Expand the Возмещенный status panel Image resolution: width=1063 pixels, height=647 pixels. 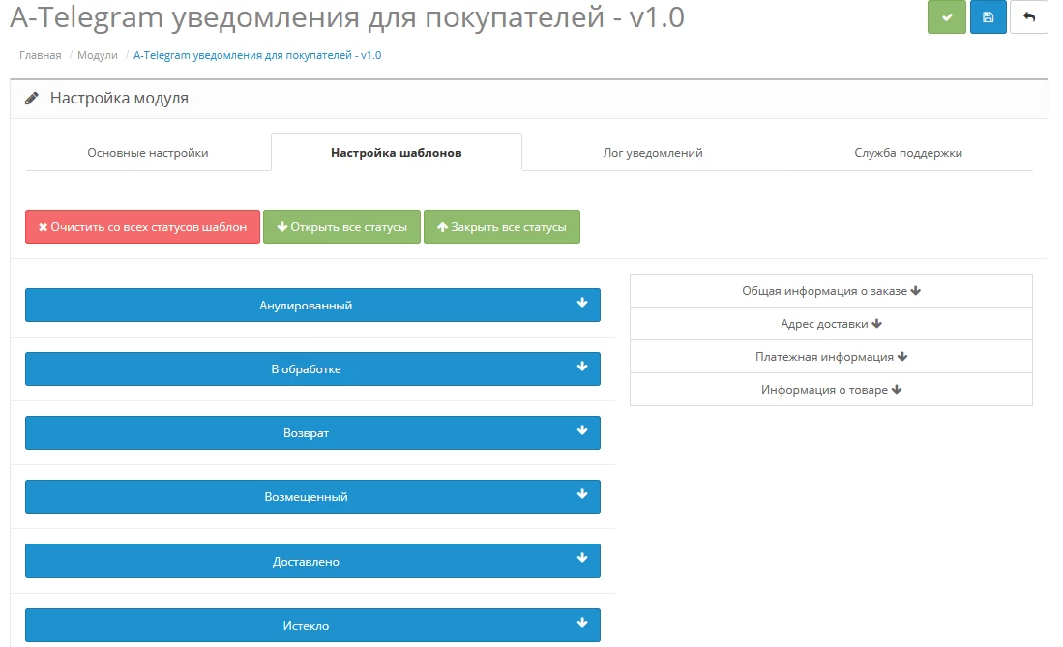(312, 496)
